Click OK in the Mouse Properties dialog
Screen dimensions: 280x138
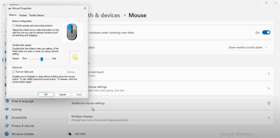click(46, 94)
